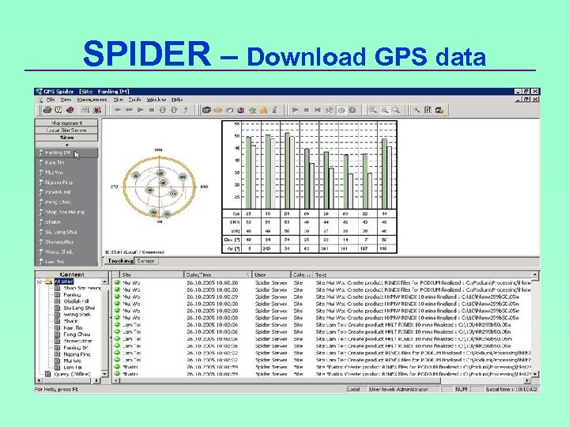Click the Site column header
This screenshot has width=569, height=427.
pyautogui.click(x=152, y=275)
